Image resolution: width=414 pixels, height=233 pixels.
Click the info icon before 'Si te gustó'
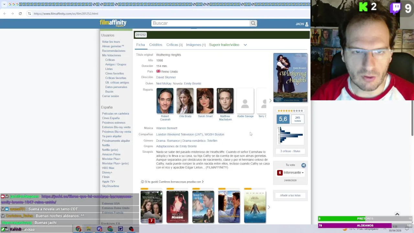click(x=142, y=182)
